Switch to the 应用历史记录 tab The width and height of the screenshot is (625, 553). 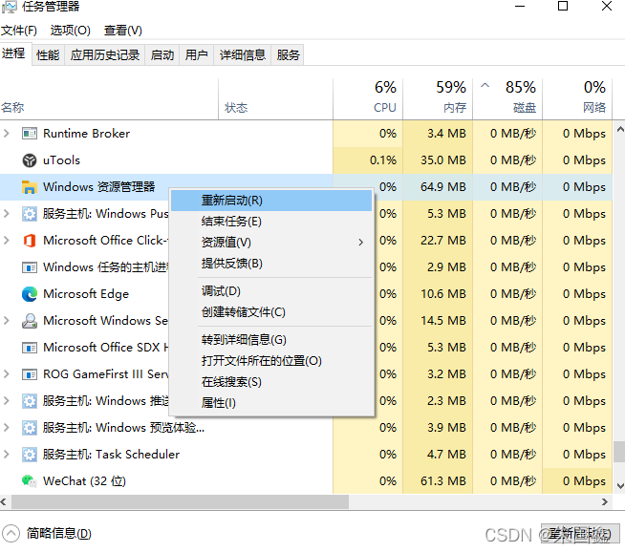coord(105,55)
